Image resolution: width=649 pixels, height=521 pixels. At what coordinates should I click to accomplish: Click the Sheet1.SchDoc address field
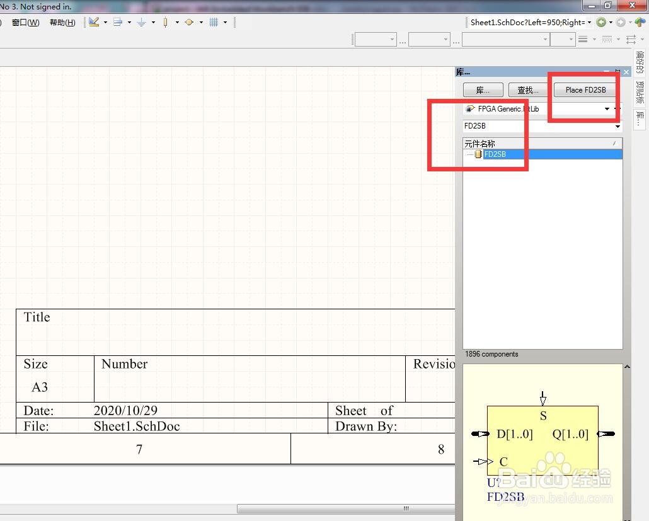527,22
